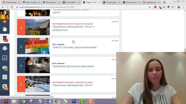Open the chart/training icon in the sidebar
The height and width of the screenshot is (104, 186).
pos(5,38)
